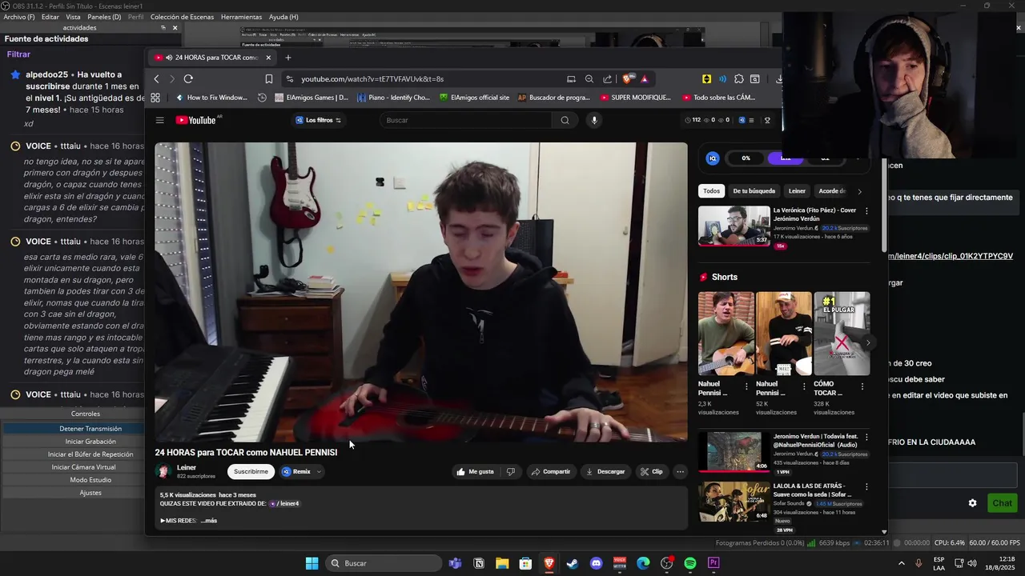
Task: Expand the description with ...más
Action: 208,521
